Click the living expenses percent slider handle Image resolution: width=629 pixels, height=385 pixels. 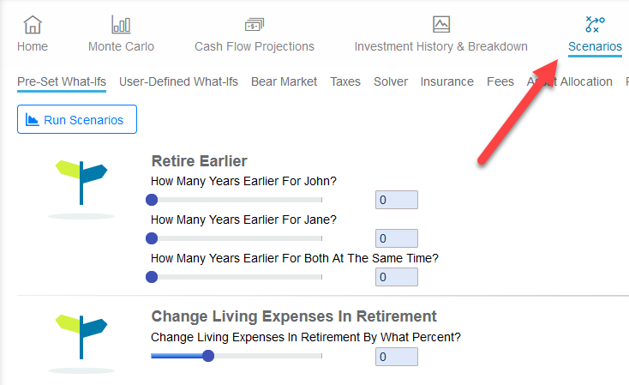(x=208, y=356)
